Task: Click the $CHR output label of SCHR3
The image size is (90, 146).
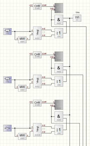Action: [44, 102]
